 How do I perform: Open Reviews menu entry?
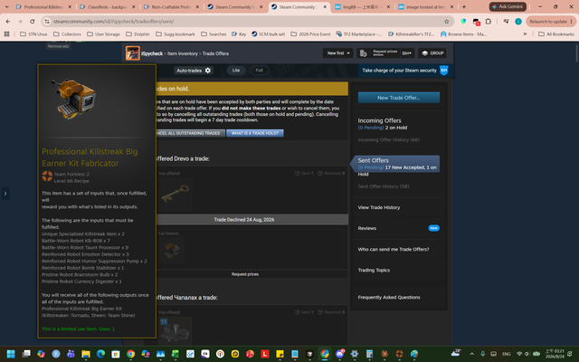pyautogui.click(x=367, y=228)
